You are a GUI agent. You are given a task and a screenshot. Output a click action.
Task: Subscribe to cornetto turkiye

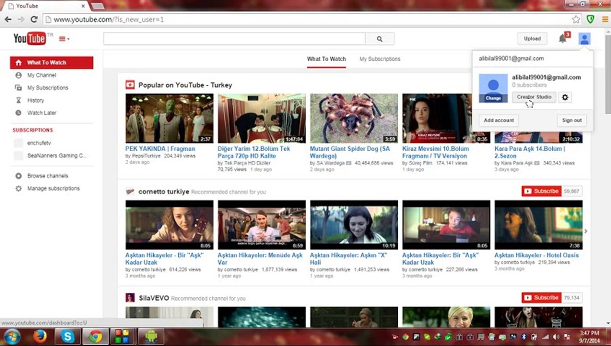click(541, 191)
